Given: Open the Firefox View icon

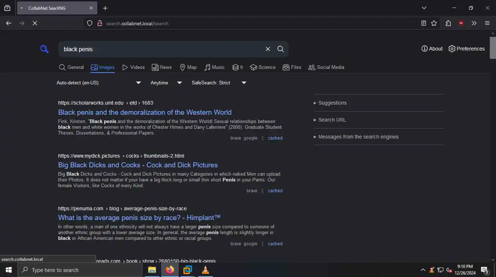Looking at the screenshot, I should 7,8.
